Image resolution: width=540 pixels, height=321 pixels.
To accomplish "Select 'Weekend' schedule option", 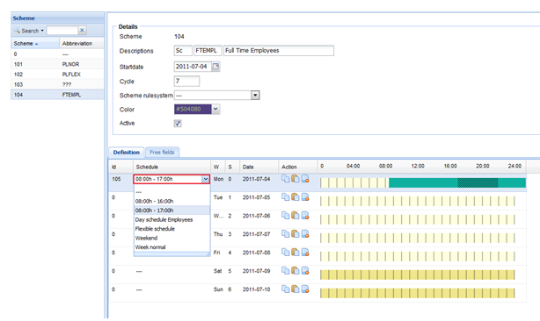I will click(171, 238).
